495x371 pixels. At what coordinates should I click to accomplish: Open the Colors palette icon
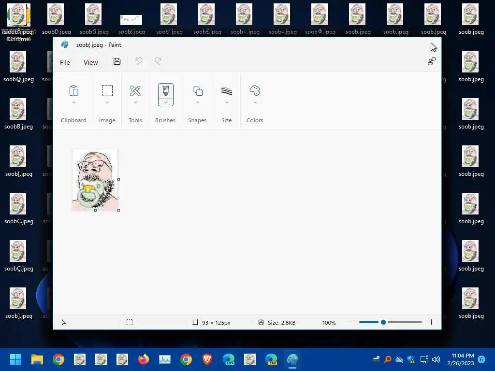[255, 91]
